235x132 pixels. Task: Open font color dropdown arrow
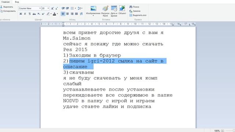click(x=57, y=14)
